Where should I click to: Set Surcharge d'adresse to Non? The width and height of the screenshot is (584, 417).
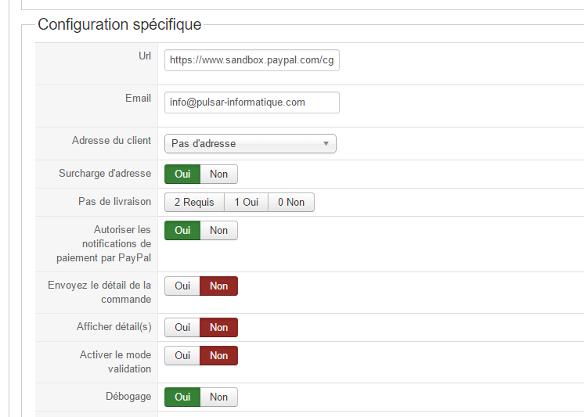[218, 174]
